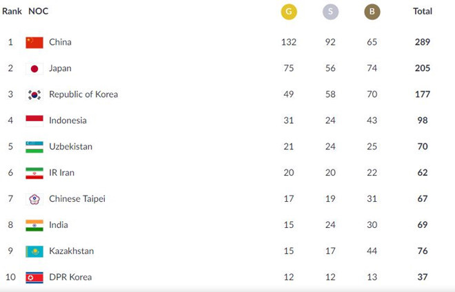Click China's total of 289

pos(423,42)
